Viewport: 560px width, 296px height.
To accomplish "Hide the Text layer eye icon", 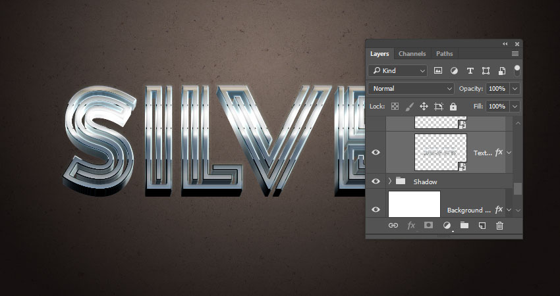I will (x=376, y=153).
